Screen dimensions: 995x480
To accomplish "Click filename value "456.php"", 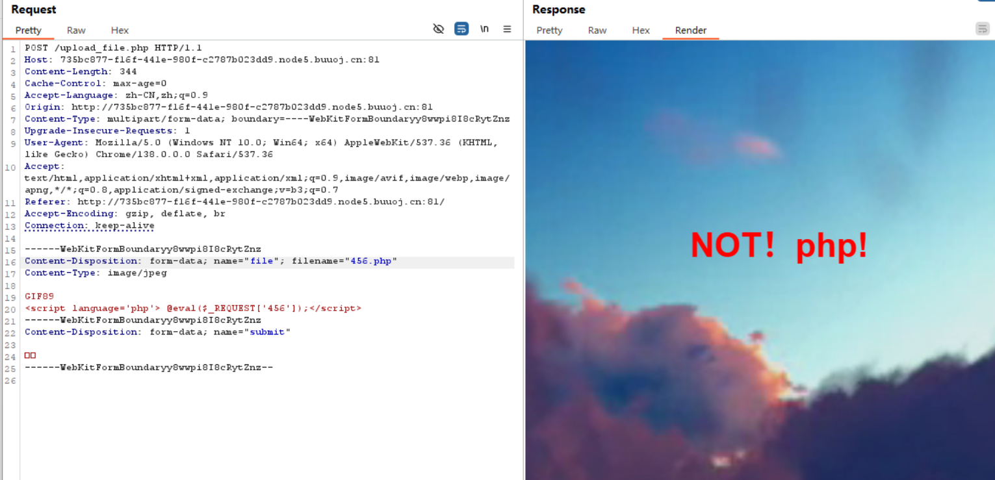I will pos(371,261).
